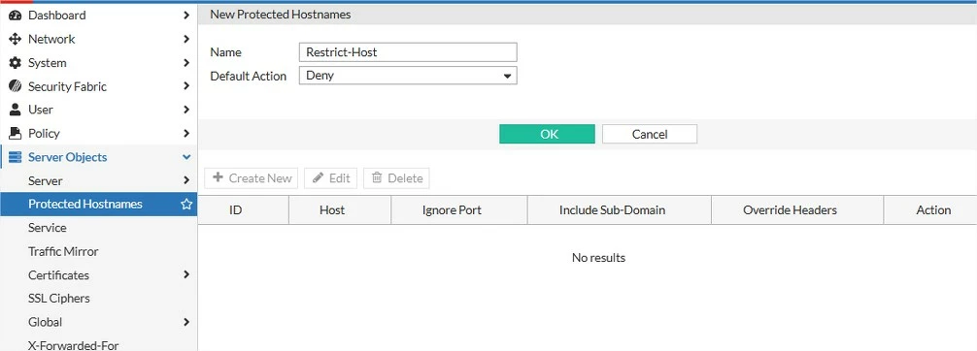Click the Name input field

click(x=408, y=52)
